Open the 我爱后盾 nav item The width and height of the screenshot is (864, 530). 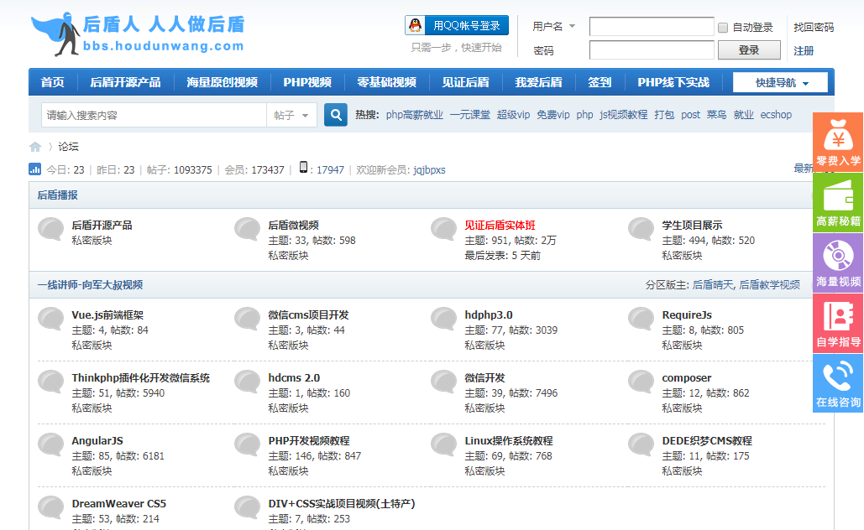tap(539, 82)
